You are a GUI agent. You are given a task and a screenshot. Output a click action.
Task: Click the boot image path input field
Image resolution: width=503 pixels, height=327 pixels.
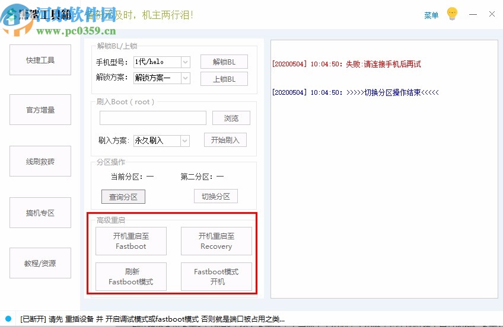pyautogui.click(x=153, y=118)
